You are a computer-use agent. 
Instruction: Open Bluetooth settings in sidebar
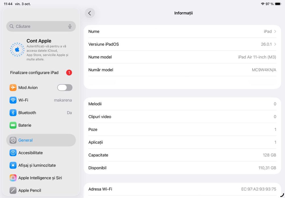click(41, 113)
